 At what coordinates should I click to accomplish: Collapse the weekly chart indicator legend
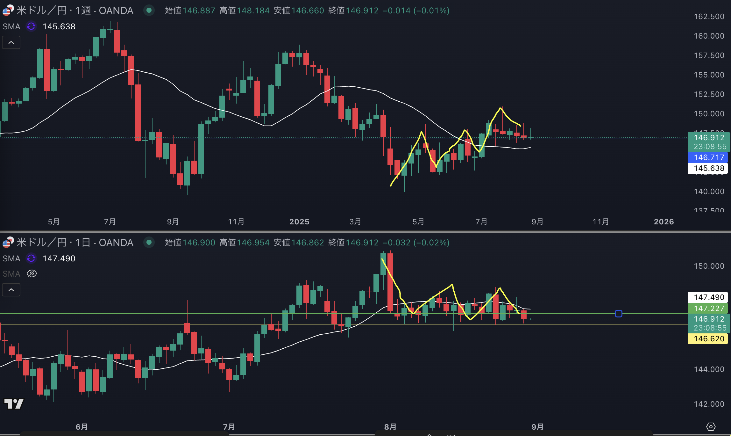pyautogui.click(x=11, y=42)
